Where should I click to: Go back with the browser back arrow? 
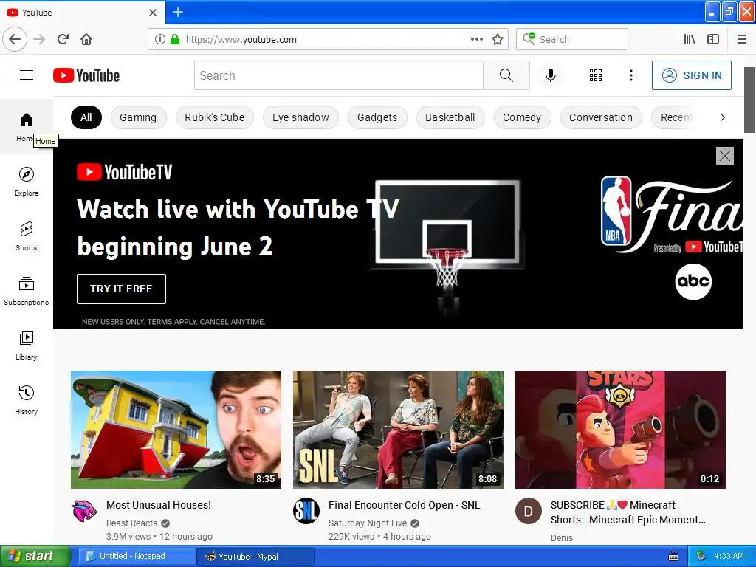(15, 39)
